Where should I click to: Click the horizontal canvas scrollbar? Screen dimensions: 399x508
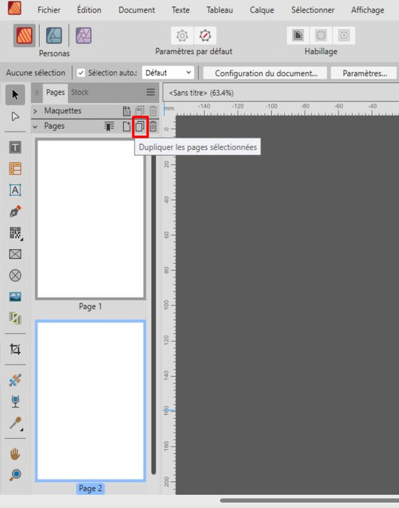coord(310,500)
